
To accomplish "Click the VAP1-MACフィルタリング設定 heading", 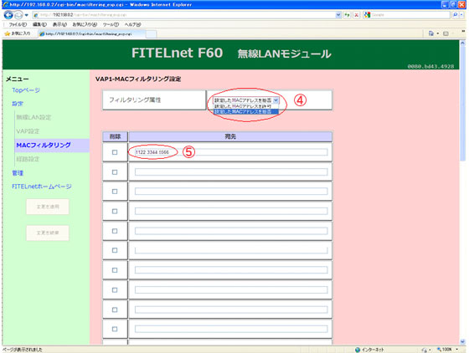I will coord(138,79).
